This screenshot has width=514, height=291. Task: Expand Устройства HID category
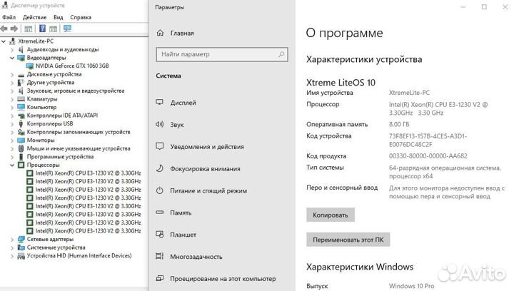pos(12,256)
